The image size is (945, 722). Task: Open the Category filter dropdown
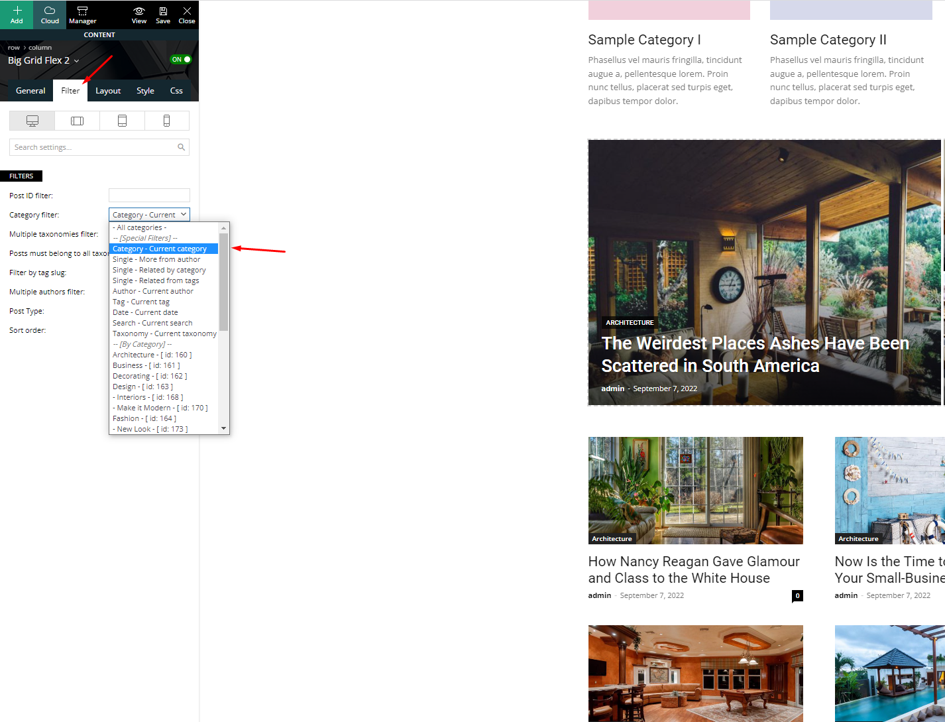pyautogui.click(x=149, y=215)
